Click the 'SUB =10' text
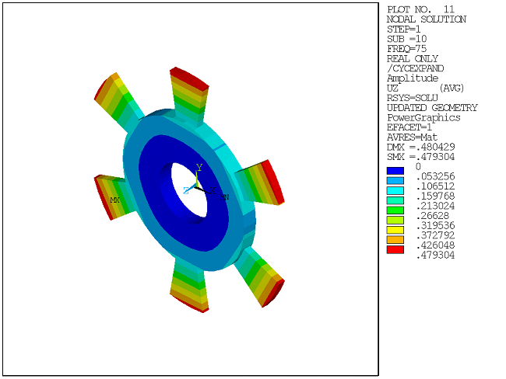 pyautogui.click(x=406, y=39)
